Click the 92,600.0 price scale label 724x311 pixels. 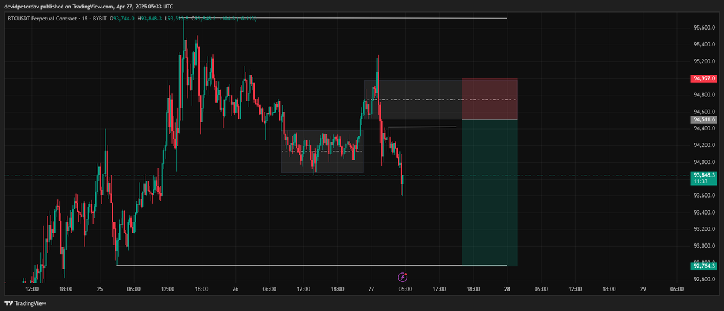coord(705,280)
